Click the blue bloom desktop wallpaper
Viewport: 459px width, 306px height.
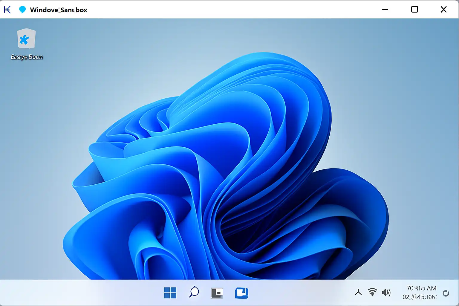tap(227, 167)
